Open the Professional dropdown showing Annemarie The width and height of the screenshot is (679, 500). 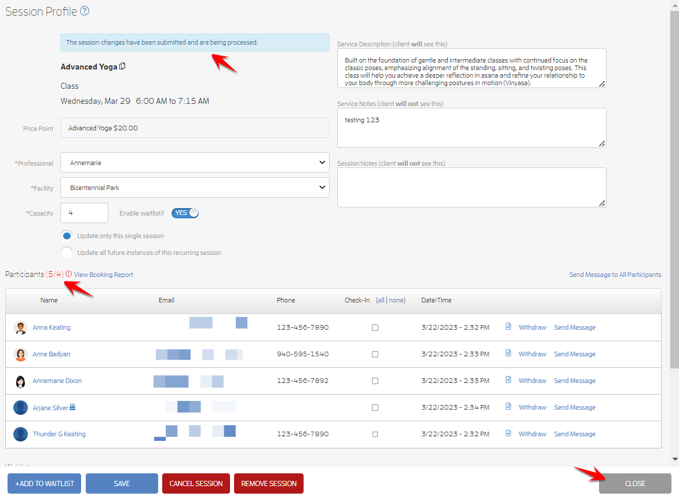[195, 163]
